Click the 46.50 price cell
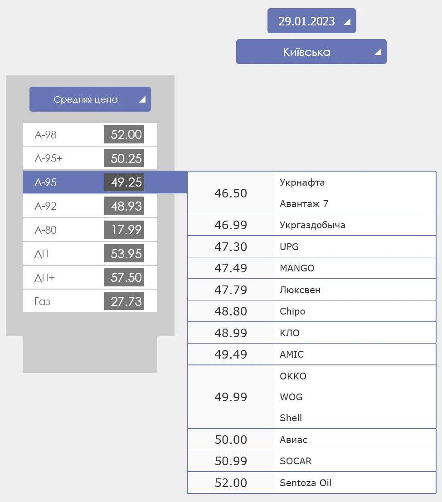The height and width of the screenshot is (502, 442). [231, 193]
